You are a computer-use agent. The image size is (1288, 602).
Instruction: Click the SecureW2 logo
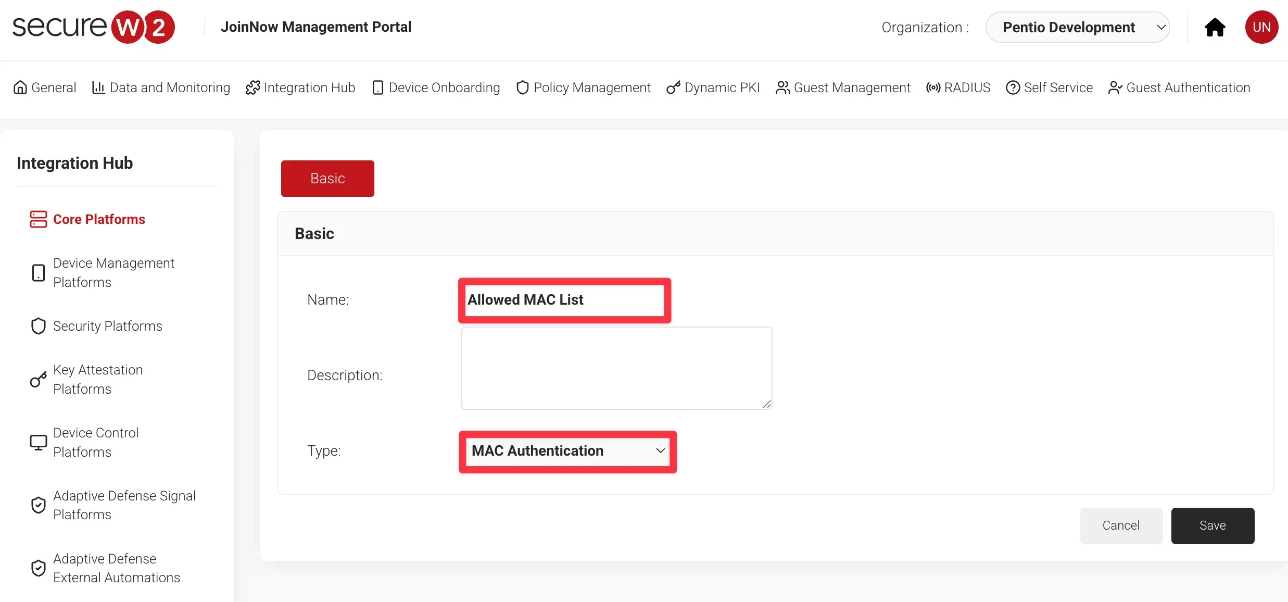click(x=94, y=27)
